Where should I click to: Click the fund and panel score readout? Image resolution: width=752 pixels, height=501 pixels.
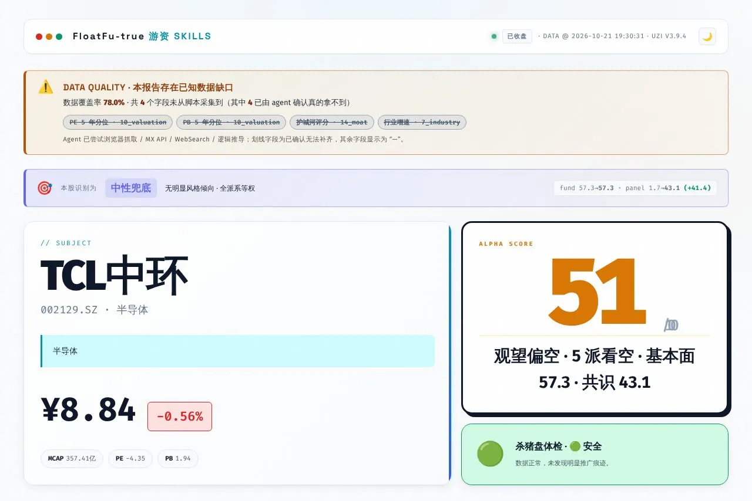tap(635, 188)
